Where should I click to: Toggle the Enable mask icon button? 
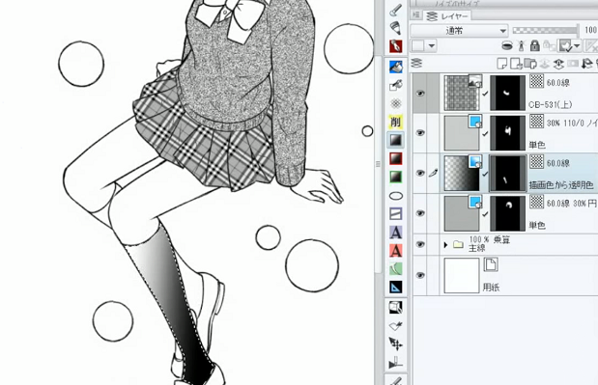[x=565, y=46]
